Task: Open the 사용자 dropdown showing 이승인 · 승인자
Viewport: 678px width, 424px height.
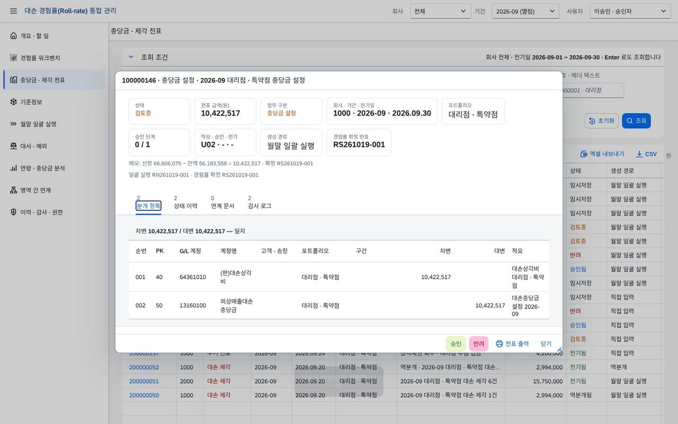Action: coord(630,11)
